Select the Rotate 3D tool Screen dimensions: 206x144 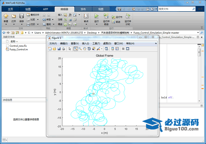[x=89, y=49]
